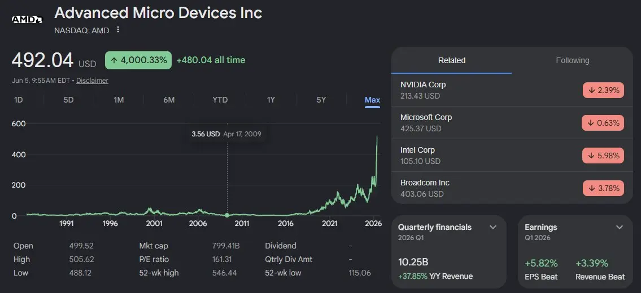The width and height of the screenshot is (641, 293).
Task: Click NVIDIA's red 2.39% change badge
Action: (603, 90)
